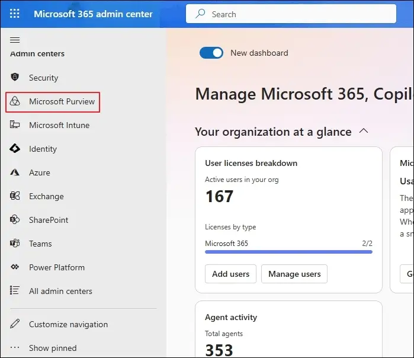Select Show pinned option
Screen dimensions: 414x358
53,348
